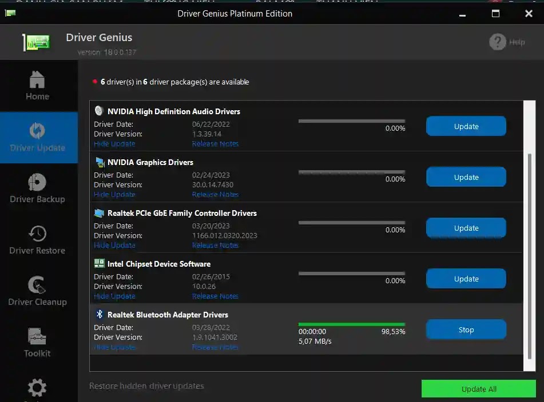The width and height of the screenshot is (544, 402).
Task: Hide Update for Intel Chipset Software
Action: 114,296
